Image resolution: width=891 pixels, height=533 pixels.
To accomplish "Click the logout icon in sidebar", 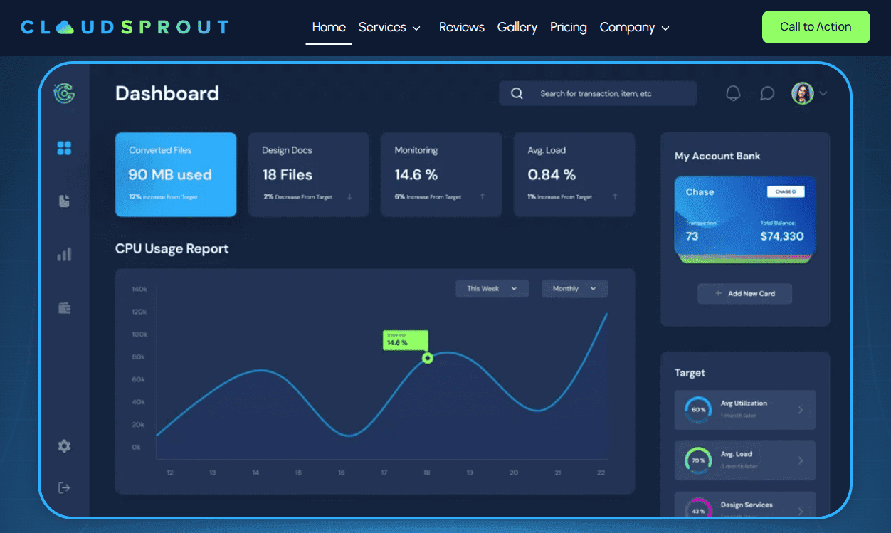I will 64,487.
